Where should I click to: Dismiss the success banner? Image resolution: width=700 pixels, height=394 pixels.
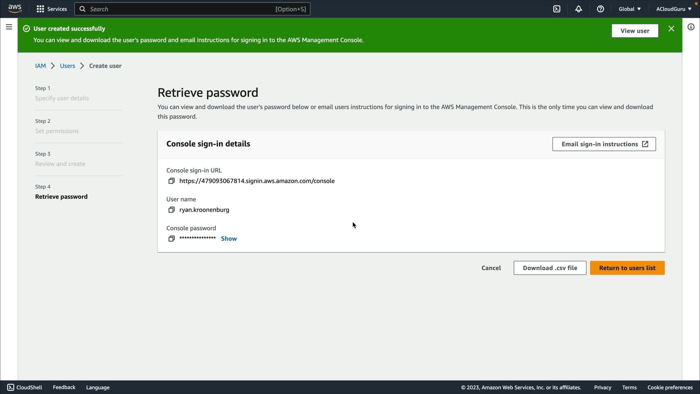671,29
